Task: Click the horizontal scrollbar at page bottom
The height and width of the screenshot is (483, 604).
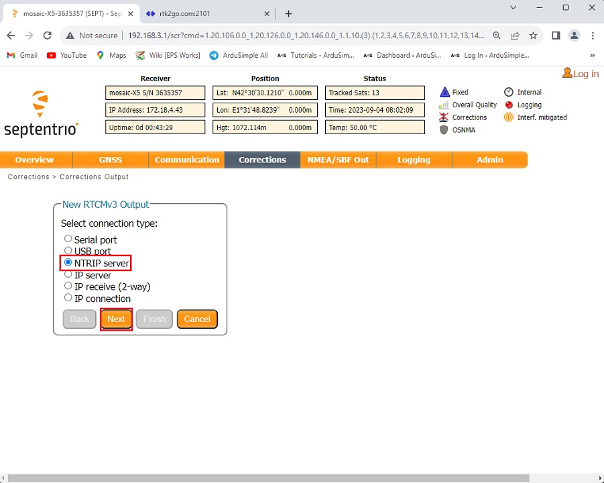Action: (x=268, y=478)
